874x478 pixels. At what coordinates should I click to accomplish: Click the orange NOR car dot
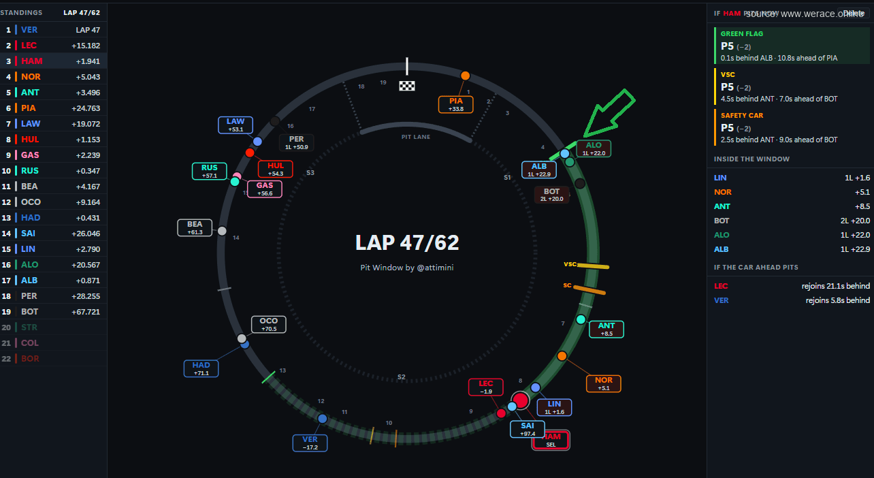click(x=562, y=356)
